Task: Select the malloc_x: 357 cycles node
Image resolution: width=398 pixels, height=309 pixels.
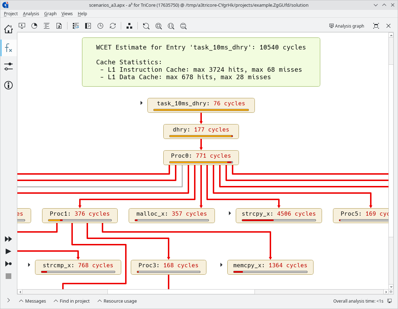Action: 171,216
